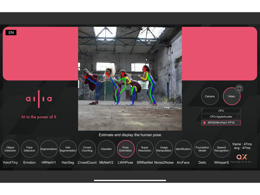The image size is (260, 195).
Task: Click the frame : 47ms readout
Action: [x=242, y=144]
